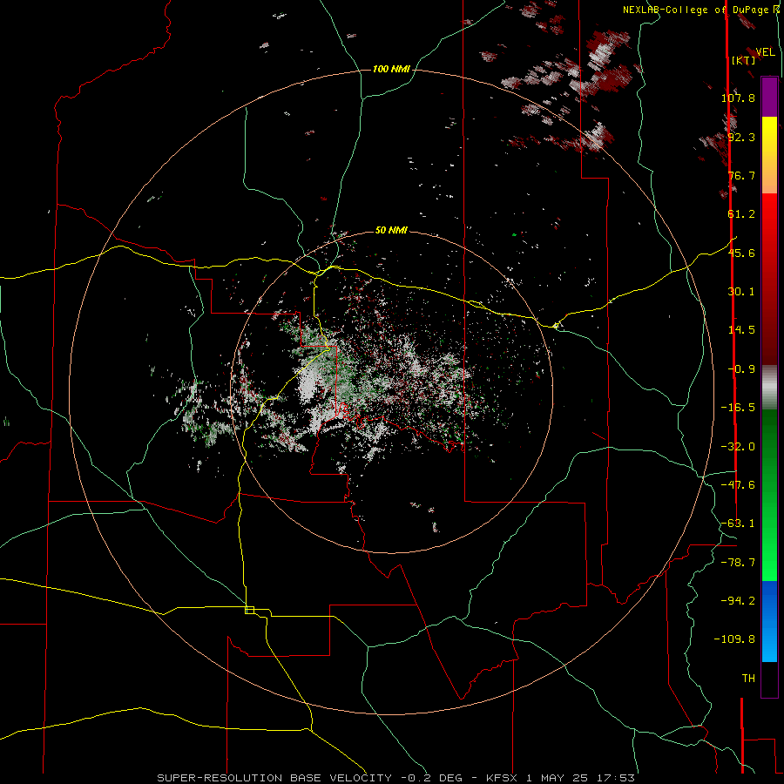Click the 1 MAY 25 date in the caption
Viewport: 784px width, 784px height.
(x=557, y=778)
